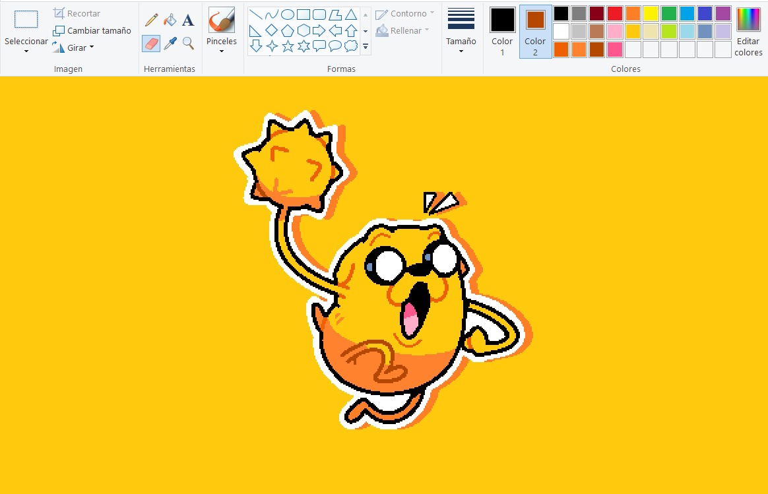
Task: Select the Eraser tool
Action: click(151, 44)
